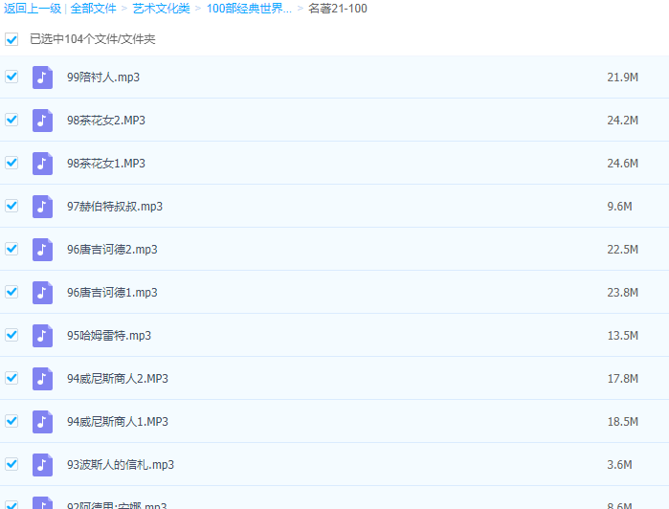Click the file name 97赫伯特叔叔.mp3
669x509 pixels.
[x=114, y=207]
